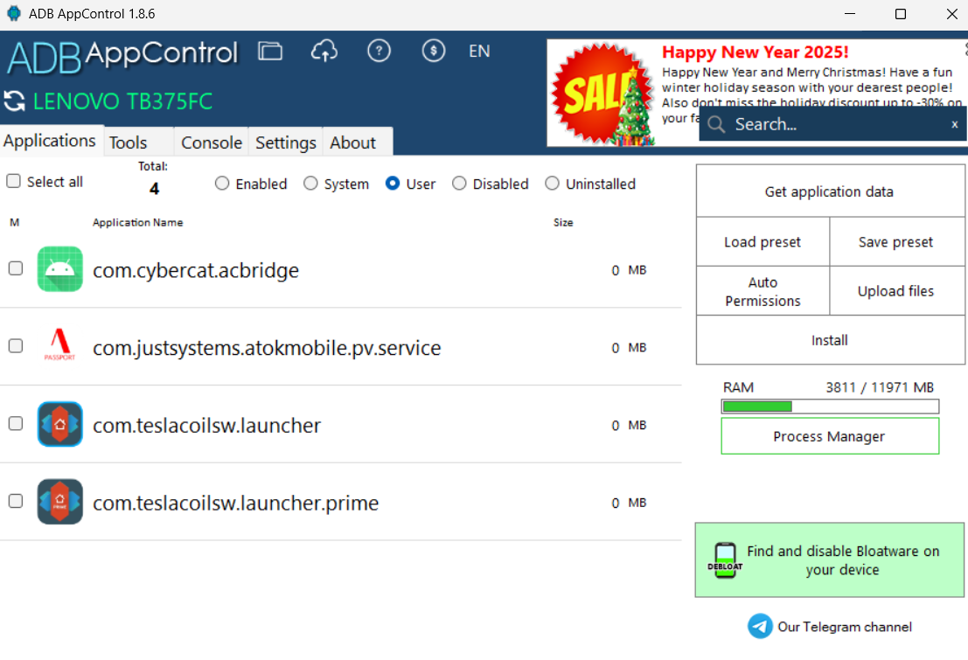Viewport: 968px width, 660px height.
Task: Sort by Application Name column header
Action: (137, 222)
